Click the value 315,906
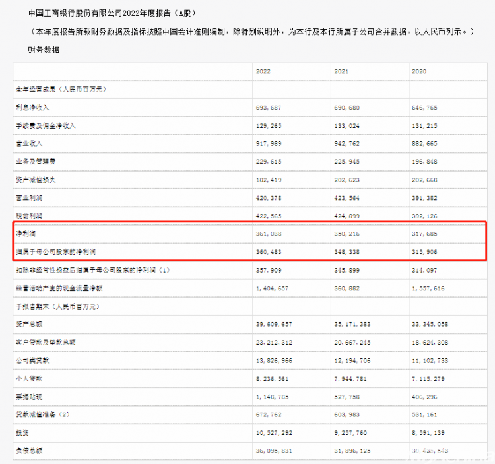The image size is (495, 464). pyautogui.click(x=424, y=252)
